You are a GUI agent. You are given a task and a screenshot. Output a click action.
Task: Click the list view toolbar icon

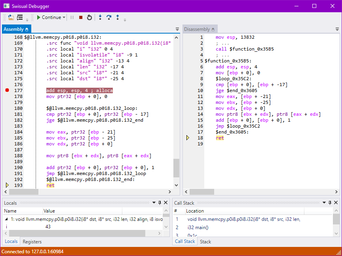tap(20, 17)
